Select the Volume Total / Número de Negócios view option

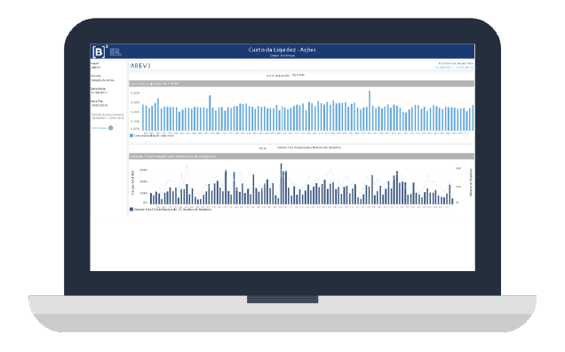coord(309,148)
